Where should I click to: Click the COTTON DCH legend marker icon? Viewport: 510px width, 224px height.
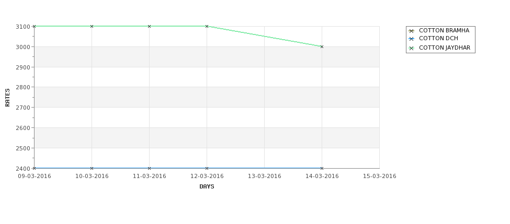(x=412, y=39)
